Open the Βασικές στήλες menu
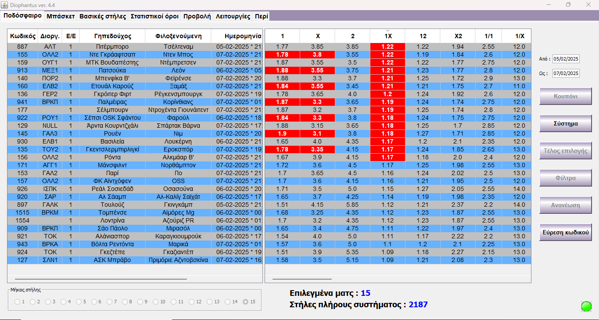 coord(103,16)
